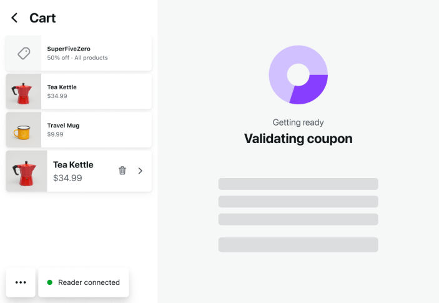Click the yellow Travel Mug product image
Screen dimensions: 439x303
pos(23,130)
